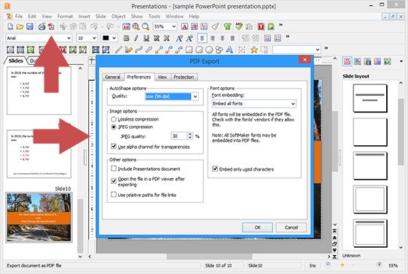
Task: Select JPEG compression option
Action: point(114,127)
